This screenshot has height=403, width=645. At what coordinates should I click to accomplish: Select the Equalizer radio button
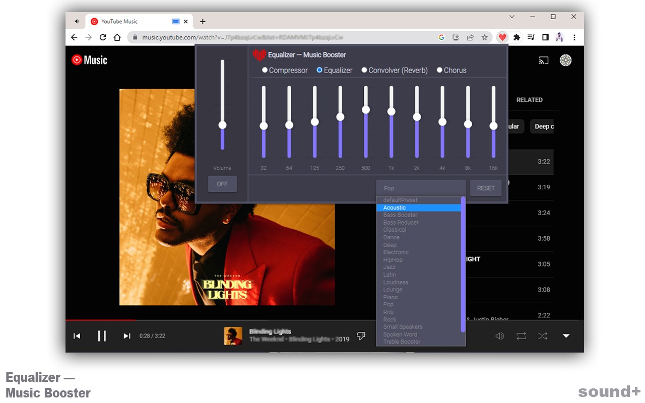click(319, 70)
